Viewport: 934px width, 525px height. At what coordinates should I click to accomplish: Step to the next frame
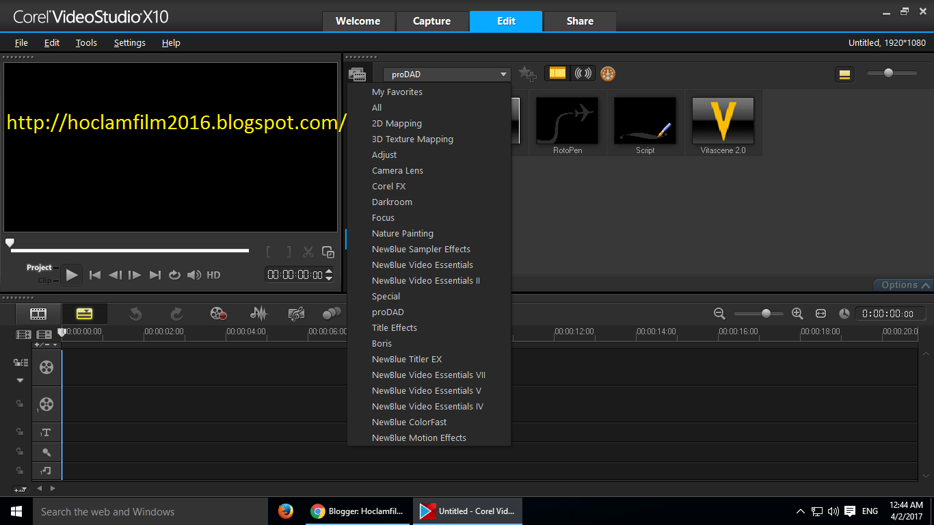[135, 275]
